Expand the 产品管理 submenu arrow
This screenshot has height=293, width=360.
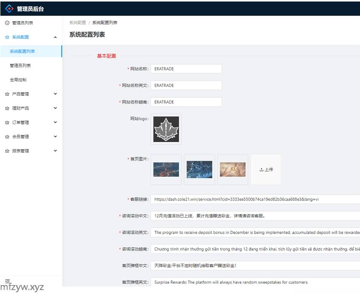[55, 94]
